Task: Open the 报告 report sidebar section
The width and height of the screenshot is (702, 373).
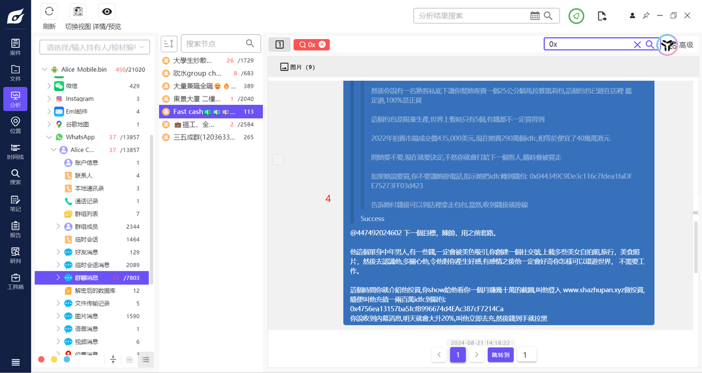Action: 15,229
